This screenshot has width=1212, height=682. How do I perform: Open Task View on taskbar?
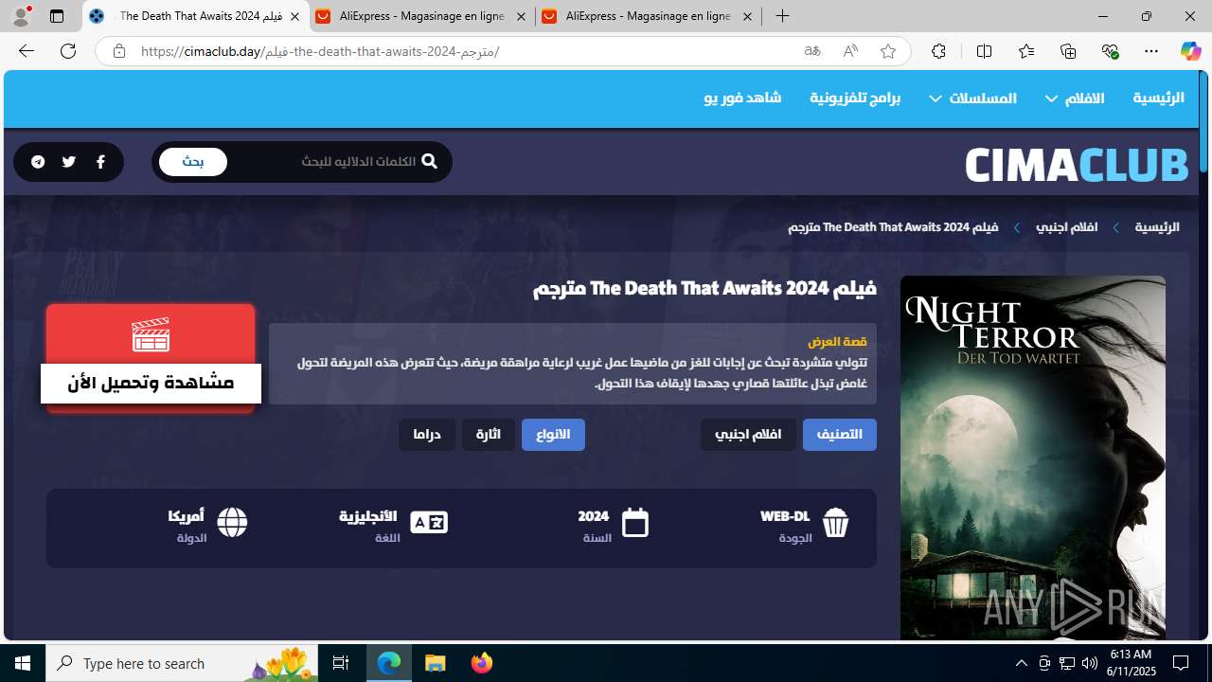pos(341,663)
